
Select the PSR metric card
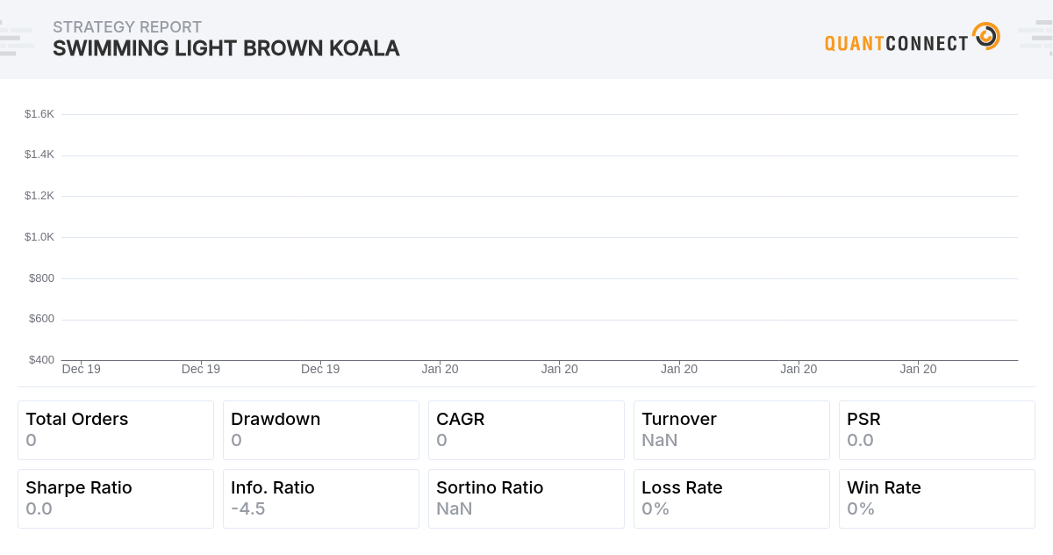coord(937,430)
